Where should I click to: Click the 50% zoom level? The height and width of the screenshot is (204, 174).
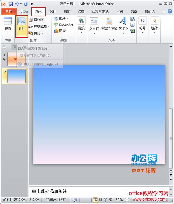coord(119,200)
